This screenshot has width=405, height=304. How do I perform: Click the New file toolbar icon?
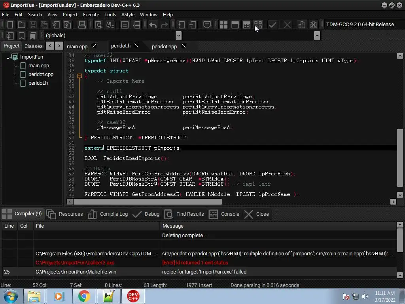coord(10,25)
